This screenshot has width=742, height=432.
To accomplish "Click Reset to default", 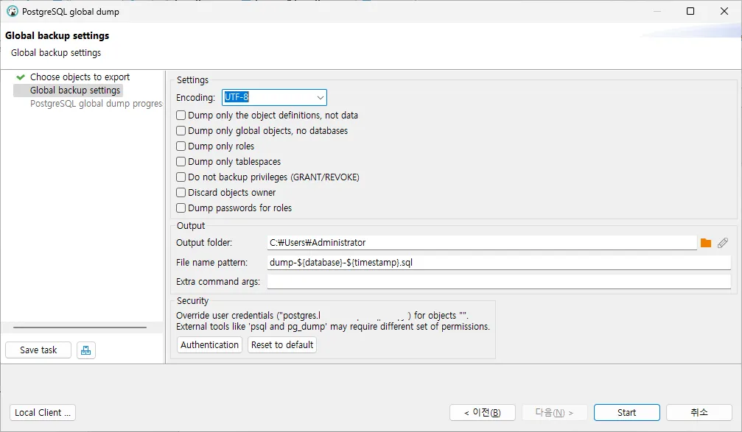I will tap(281, 344).
